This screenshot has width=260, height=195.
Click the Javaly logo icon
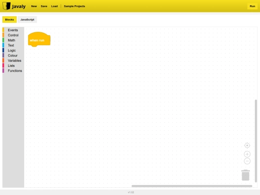click(x=6, y=6)
